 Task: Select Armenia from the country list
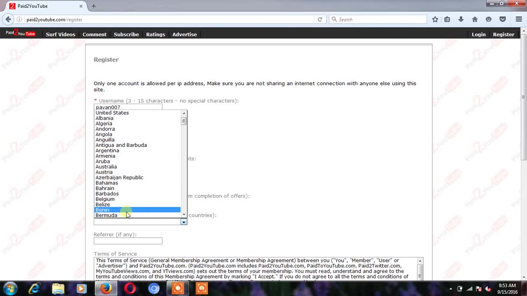138,156
